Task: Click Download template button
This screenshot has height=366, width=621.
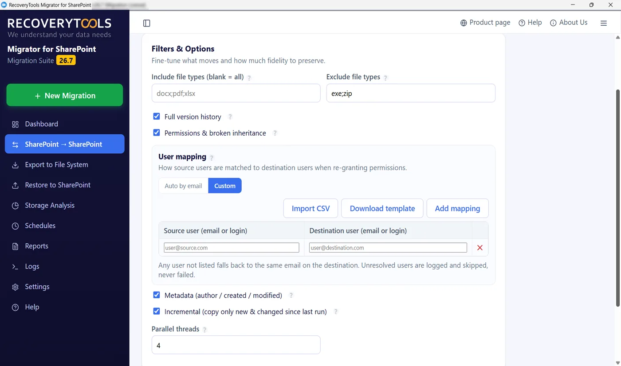Action: pos(382,208)
